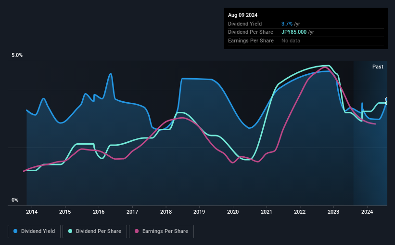Click the pink Earnings Per Share legend dot
The height and width of the screenshot is (245, 395).
(x=137, y=231)
